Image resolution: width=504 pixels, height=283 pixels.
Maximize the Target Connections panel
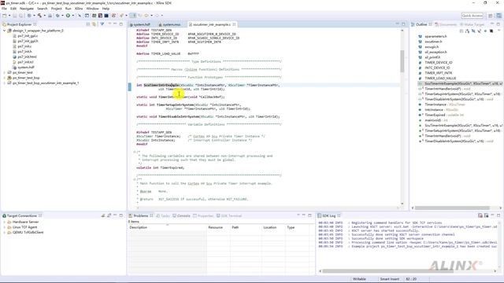[121, 215]
